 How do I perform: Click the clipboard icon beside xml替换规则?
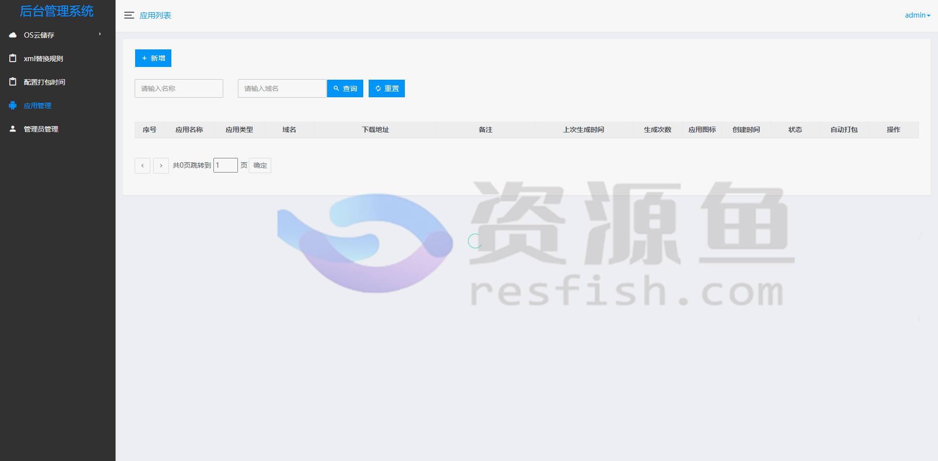[13, 58]
